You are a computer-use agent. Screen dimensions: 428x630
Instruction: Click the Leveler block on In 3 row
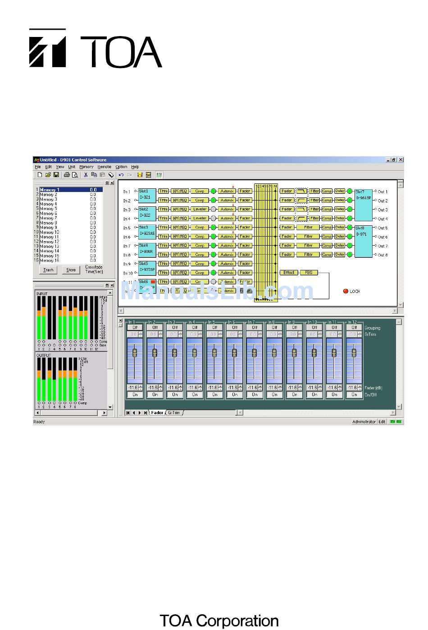[200, 209]
